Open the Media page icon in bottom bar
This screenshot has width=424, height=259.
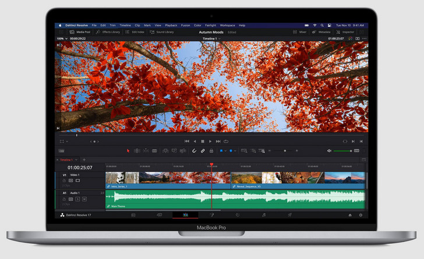[x=133, y=215]
